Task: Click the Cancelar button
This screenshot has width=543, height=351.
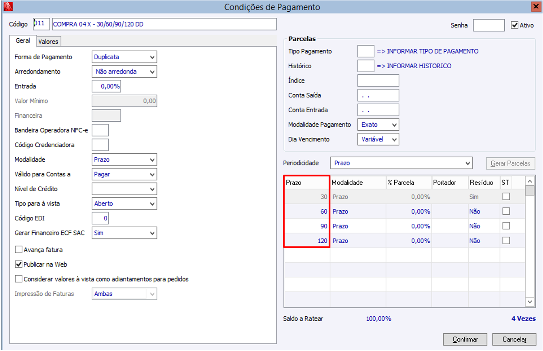Action: [514, 340]
